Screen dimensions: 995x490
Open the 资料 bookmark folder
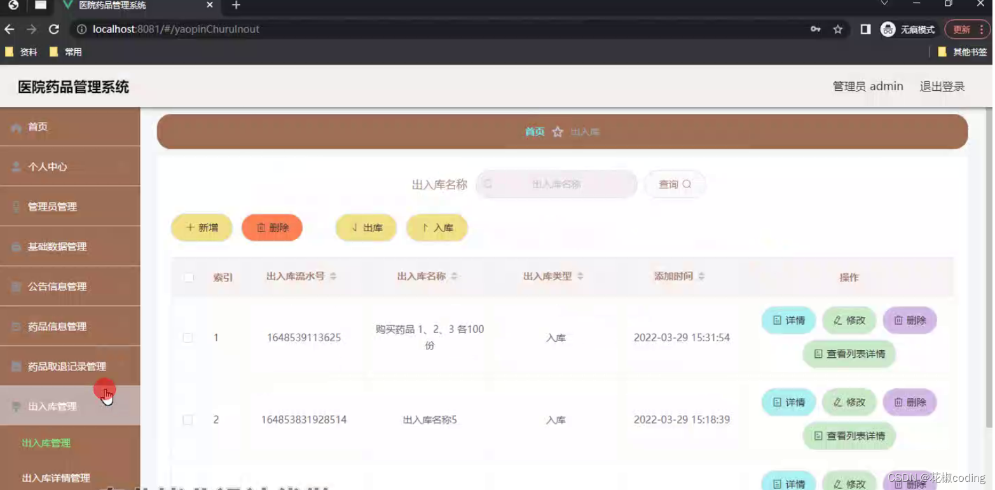coord(21,52)
